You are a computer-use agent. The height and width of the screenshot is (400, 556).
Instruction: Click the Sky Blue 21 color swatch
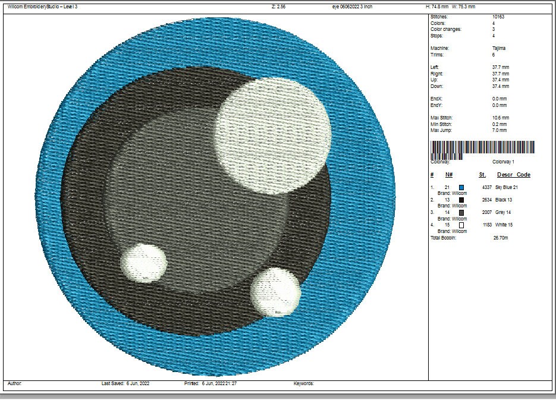pos(461,187)
